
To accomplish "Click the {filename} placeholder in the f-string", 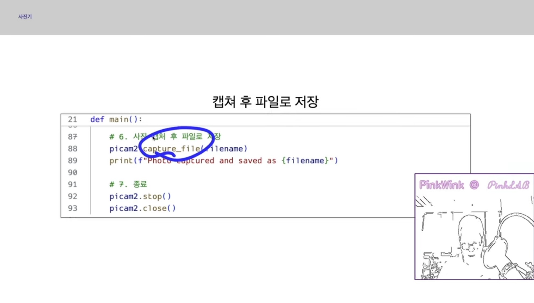I will point(305,161).
